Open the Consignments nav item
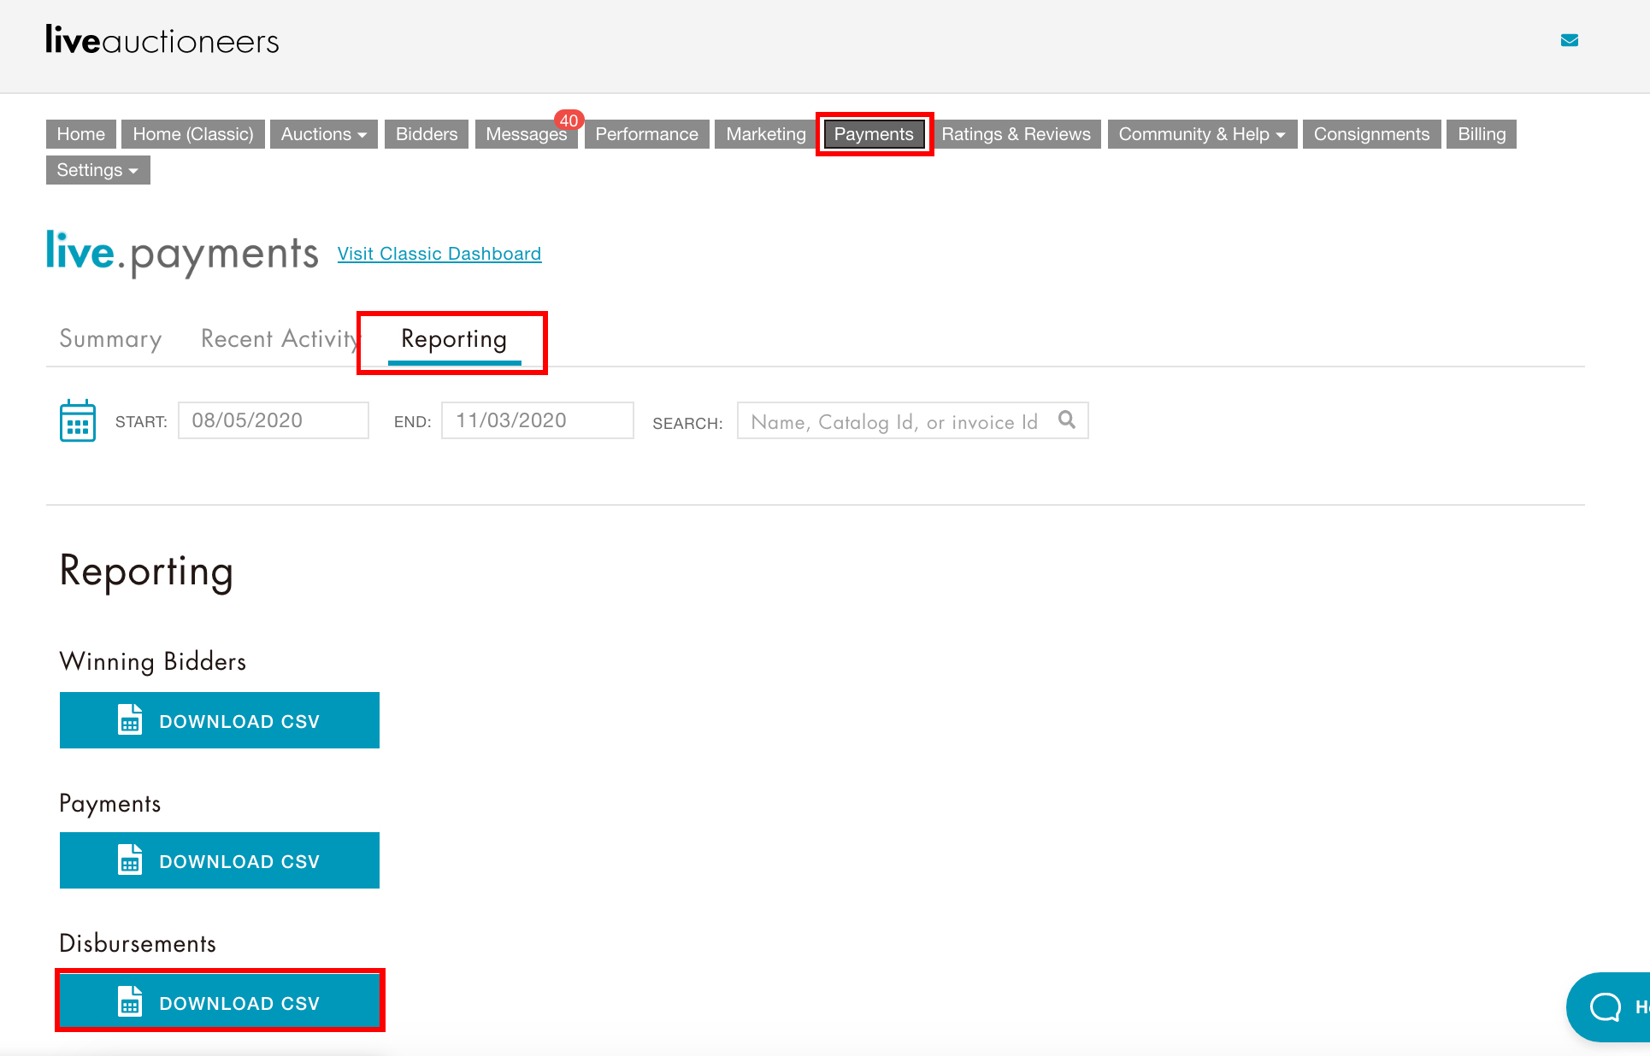Viewport: 1650px width, 1056px height. click(x=1371, y=134)
